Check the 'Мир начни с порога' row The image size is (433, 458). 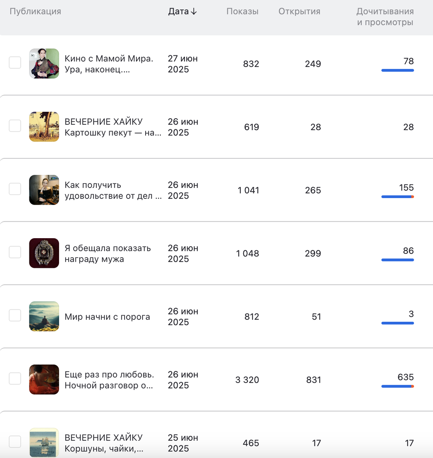point(15,315)
